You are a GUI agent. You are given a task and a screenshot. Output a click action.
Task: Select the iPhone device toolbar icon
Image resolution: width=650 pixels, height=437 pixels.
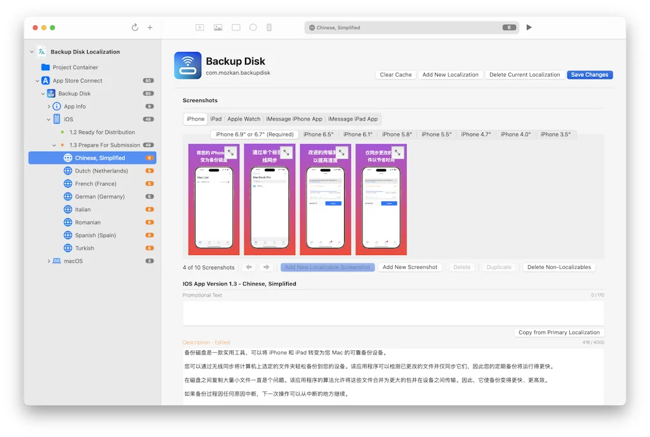[269, 27]
